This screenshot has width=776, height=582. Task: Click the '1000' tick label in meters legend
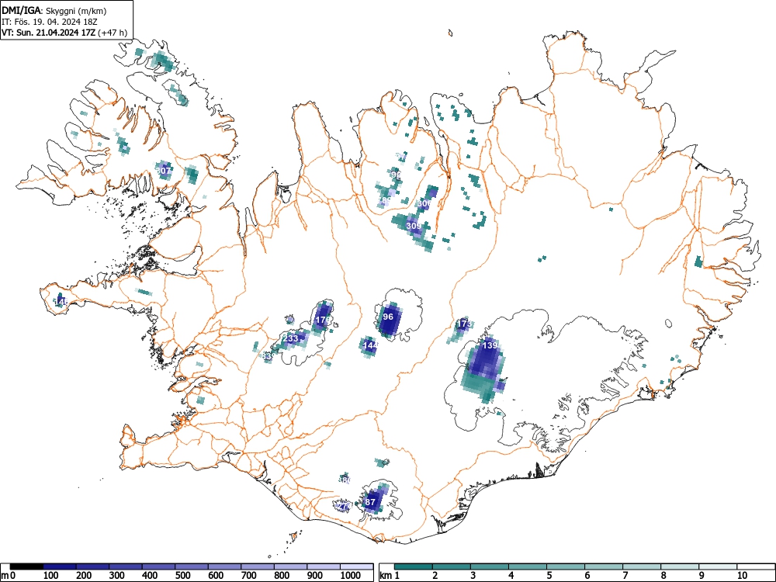(x=351, y=576)
